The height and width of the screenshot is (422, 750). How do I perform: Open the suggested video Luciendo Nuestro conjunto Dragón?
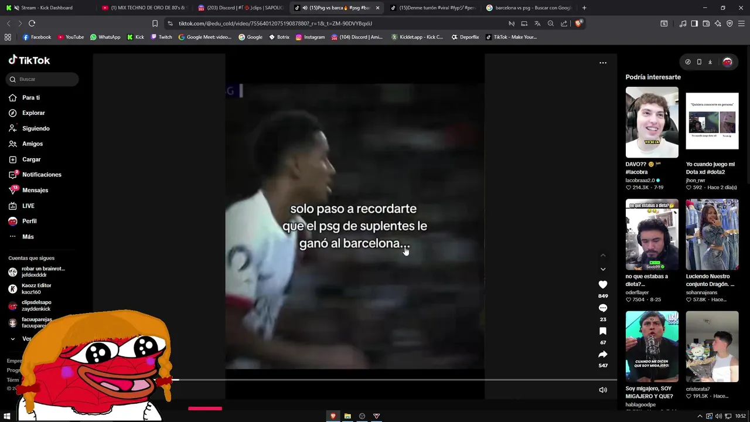click(x=712, y=234)
